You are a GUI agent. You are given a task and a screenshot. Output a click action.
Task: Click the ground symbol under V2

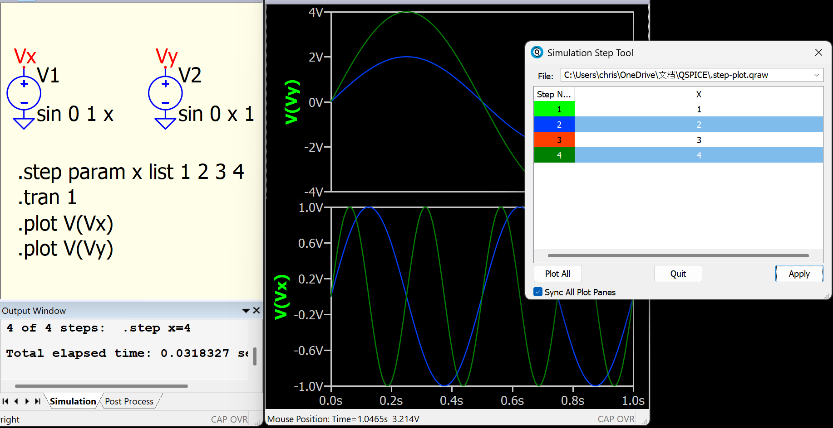coord(165,123)
